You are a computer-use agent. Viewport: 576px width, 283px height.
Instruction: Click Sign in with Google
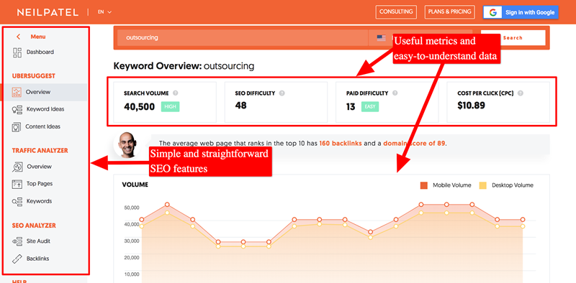[521, 12]
